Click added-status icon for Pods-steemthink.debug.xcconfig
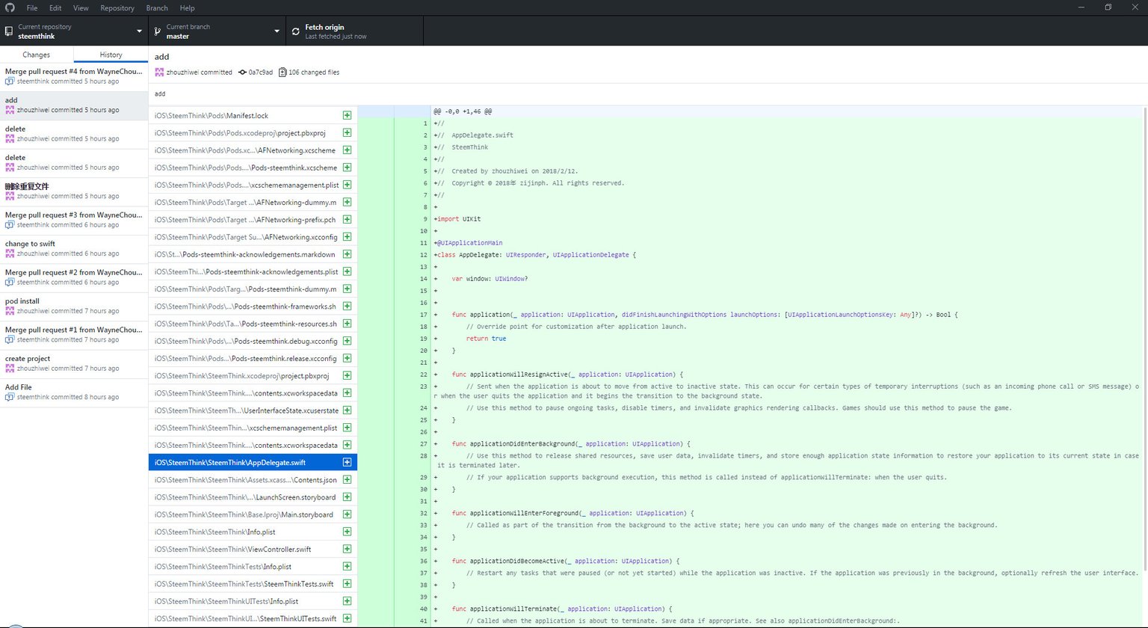The image size is (1148, 628). click(x=347, y=341)
